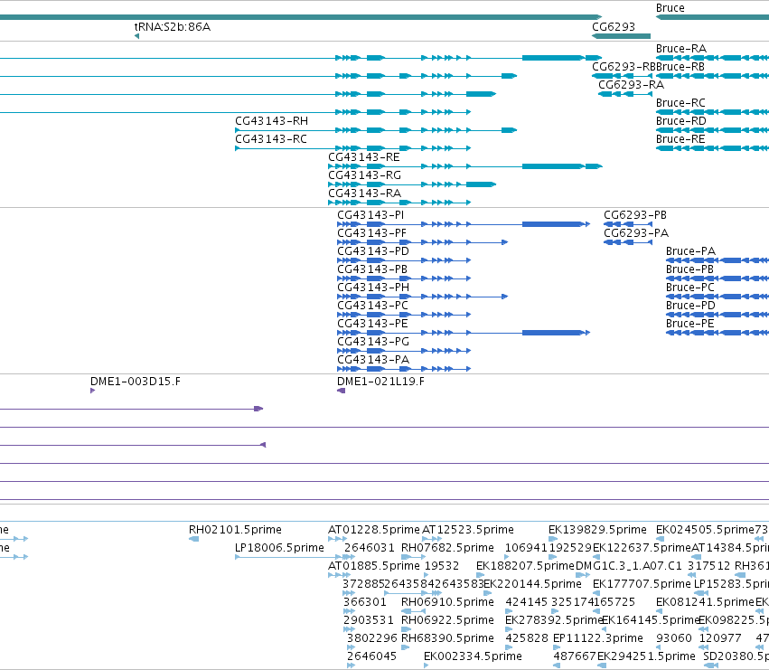Select the CG43143-RE transcript label
Screen dimensions: 769x670
click(364, 157)
